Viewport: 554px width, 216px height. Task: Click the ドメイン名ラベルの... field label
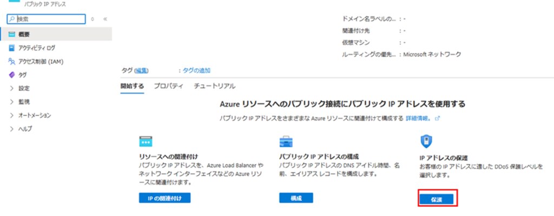368,19
